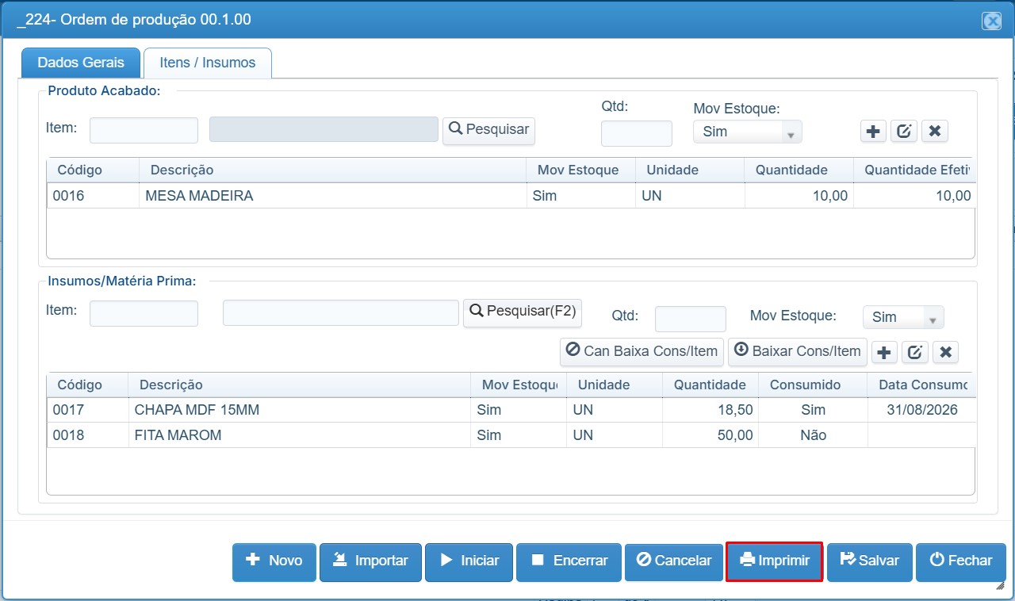
Task: Delete raw material with X icon
Action: click(x=945, y=352)
